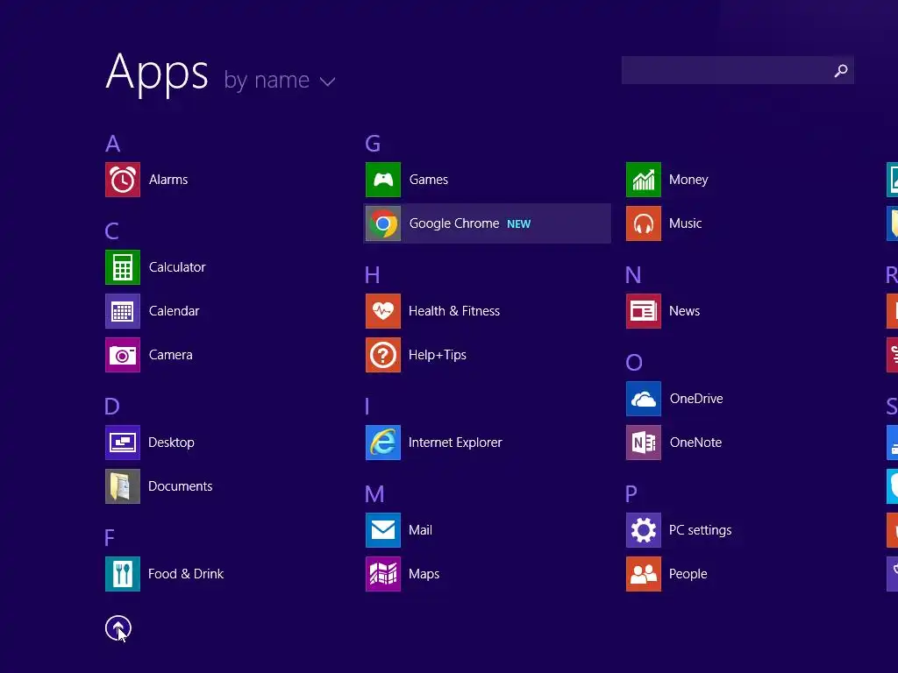Click the 'Google Chrome' label text
This screenshot has height=673, width=898.
pos(454,223)
